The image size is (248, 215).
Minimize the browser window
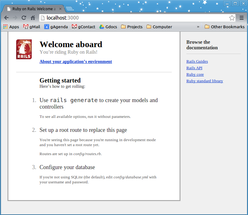pos(227,3)
